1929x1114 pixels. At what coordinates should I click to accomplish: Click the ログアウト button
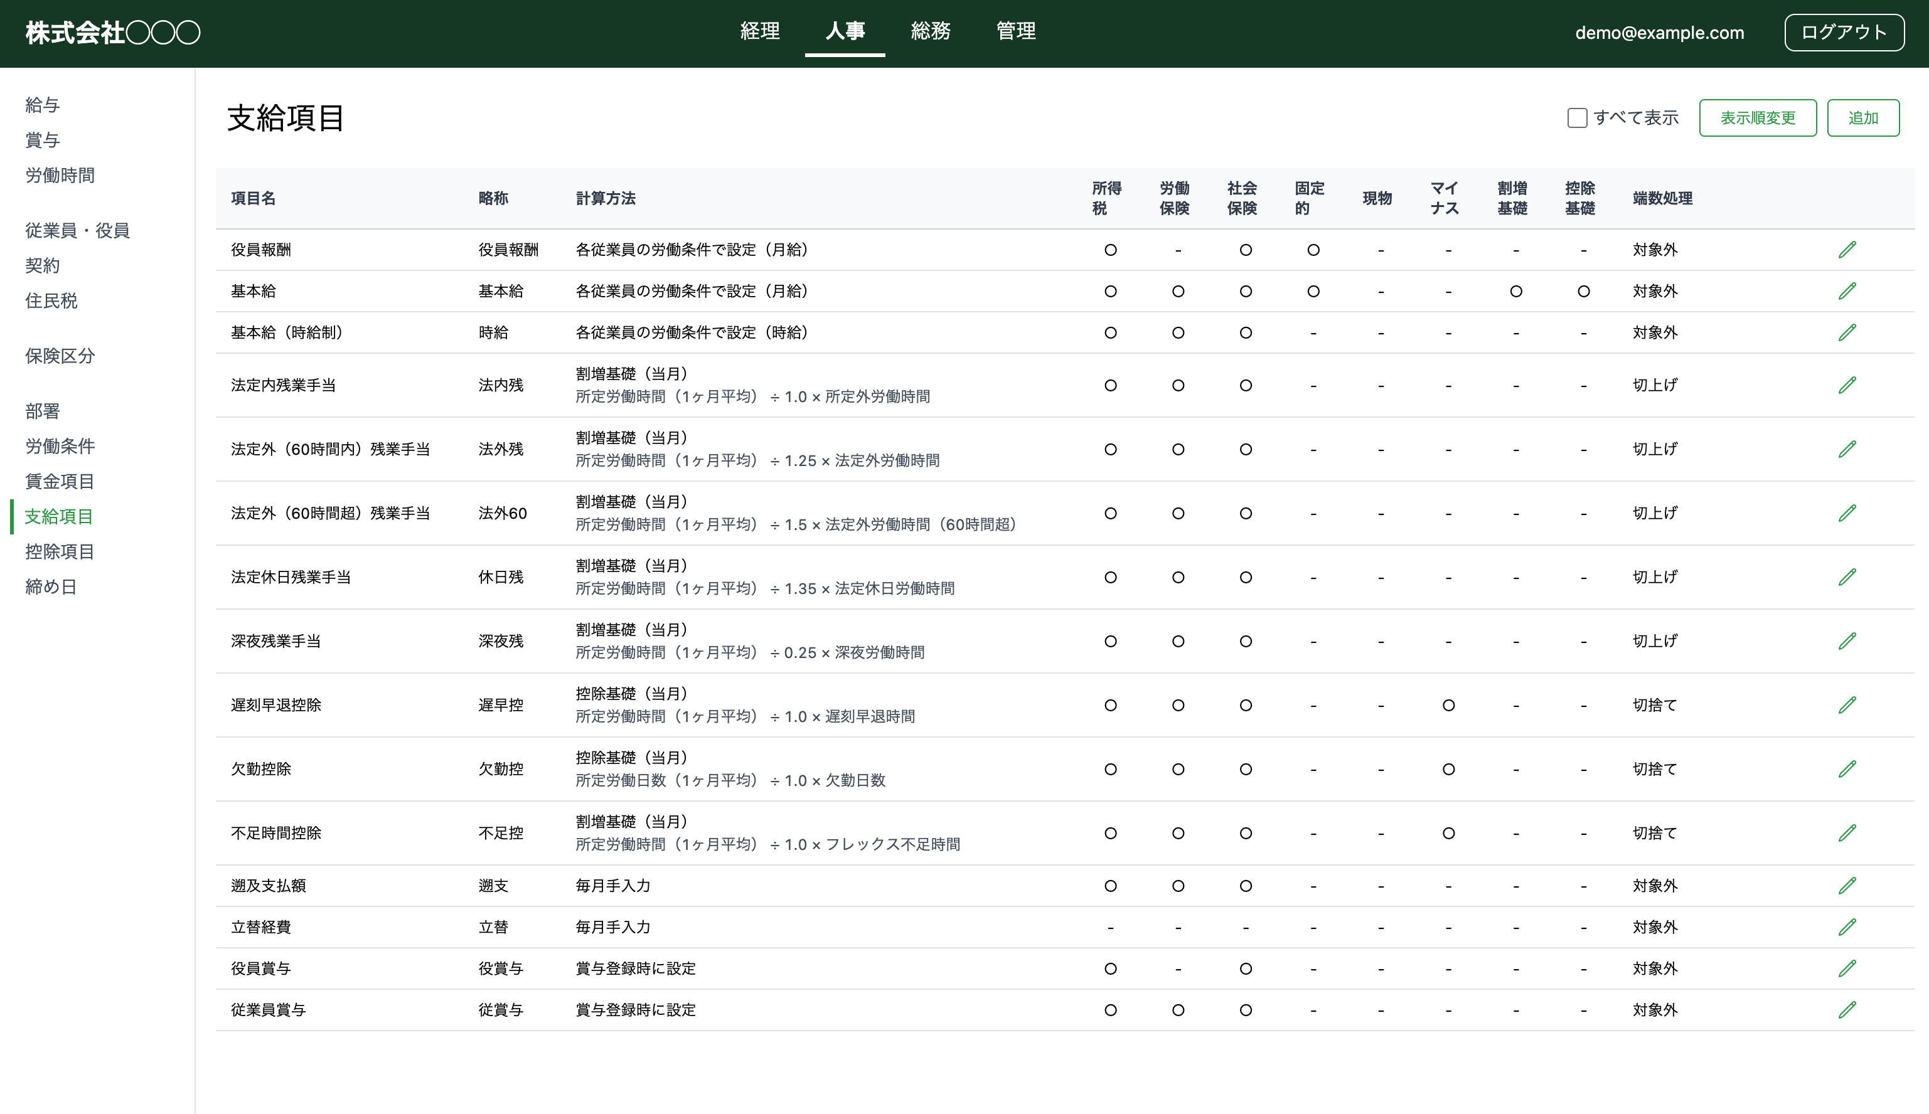(1844, 32)
